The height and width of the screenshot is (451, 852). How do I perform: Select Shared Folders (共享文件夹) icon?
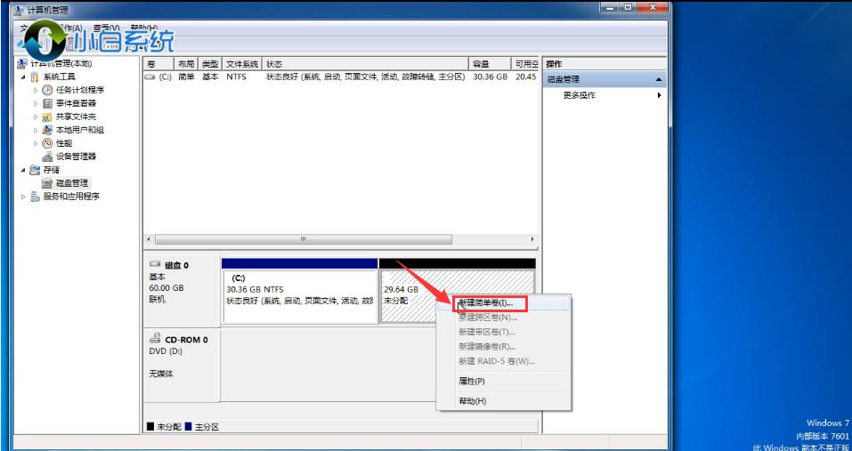point(47,117)
